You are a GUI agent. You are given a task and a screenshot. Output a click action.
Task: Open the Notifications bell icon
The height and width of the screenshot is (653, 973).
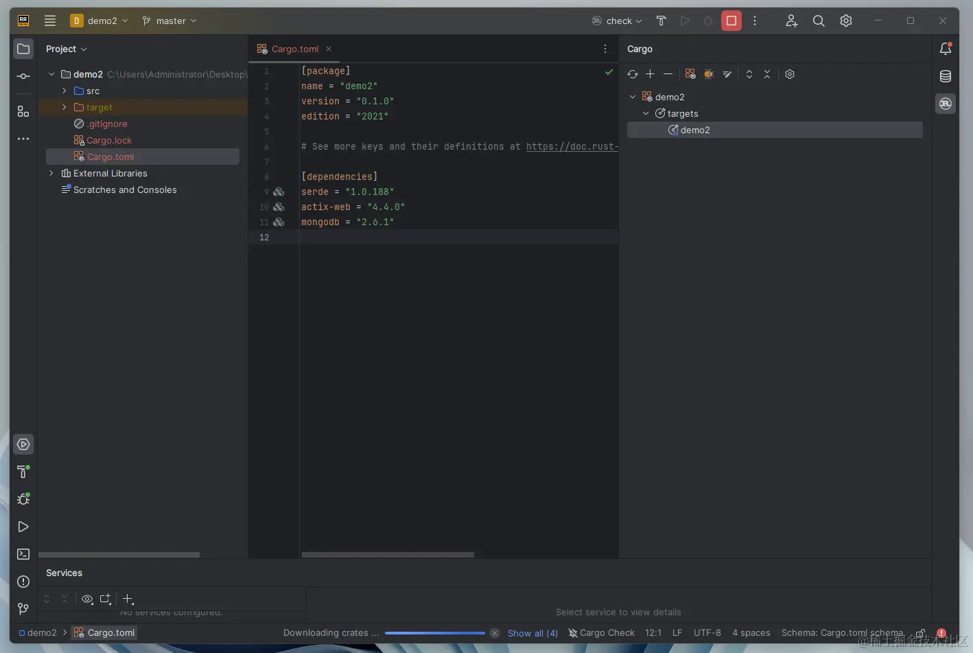(946, 49)
